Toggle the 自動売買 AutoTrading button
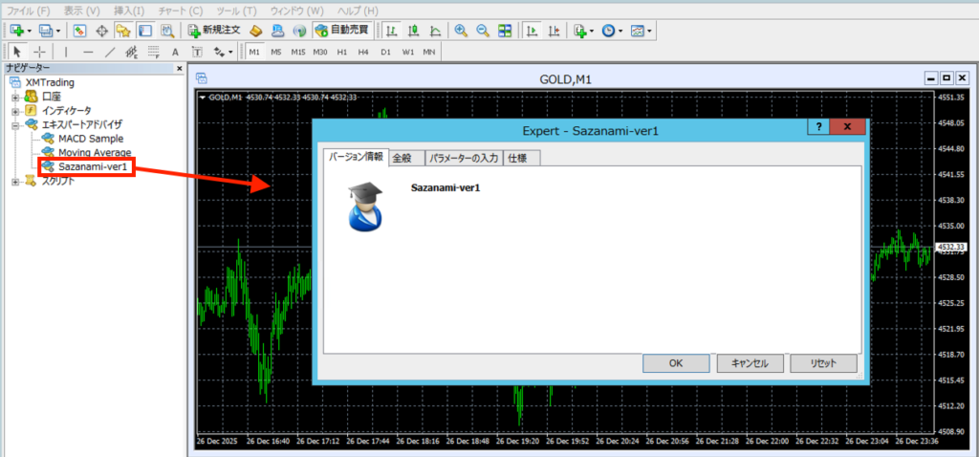This screenshot has height=457, width=979. (x=339, y=31)
